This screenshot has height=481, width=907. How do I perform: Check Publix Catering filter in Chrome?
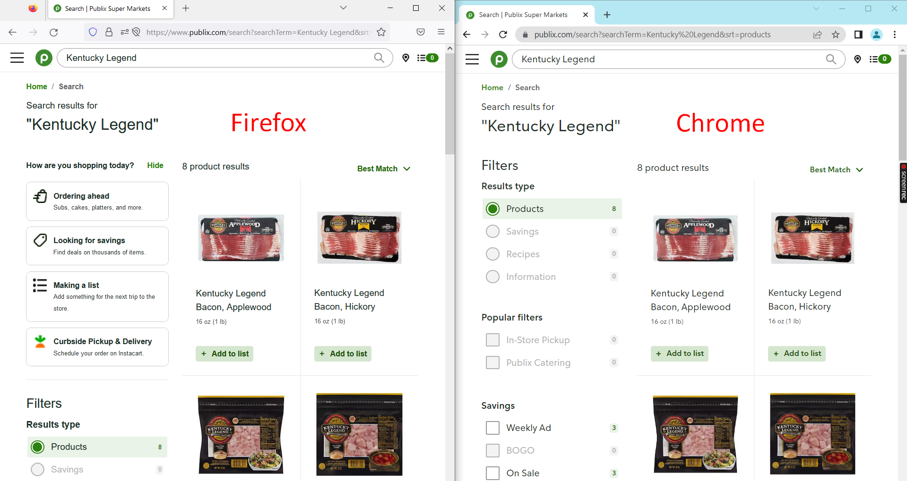click(x=492, y=363)
